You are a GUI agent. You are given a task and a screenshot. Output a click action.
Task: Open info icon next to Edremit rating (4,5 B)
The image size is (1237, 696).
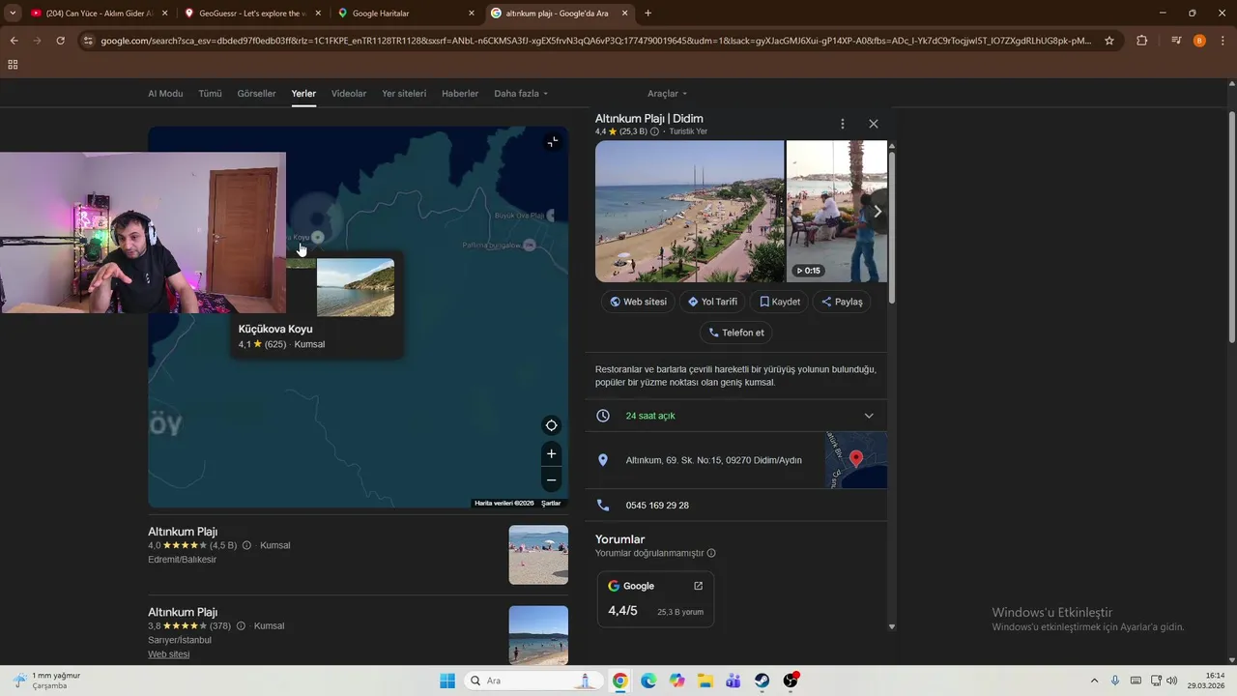[x=246, y=545]
